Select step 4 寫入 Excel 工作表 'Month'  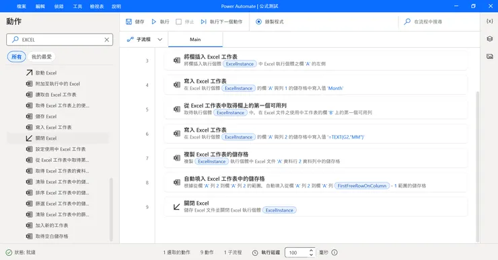coord(316,85)
